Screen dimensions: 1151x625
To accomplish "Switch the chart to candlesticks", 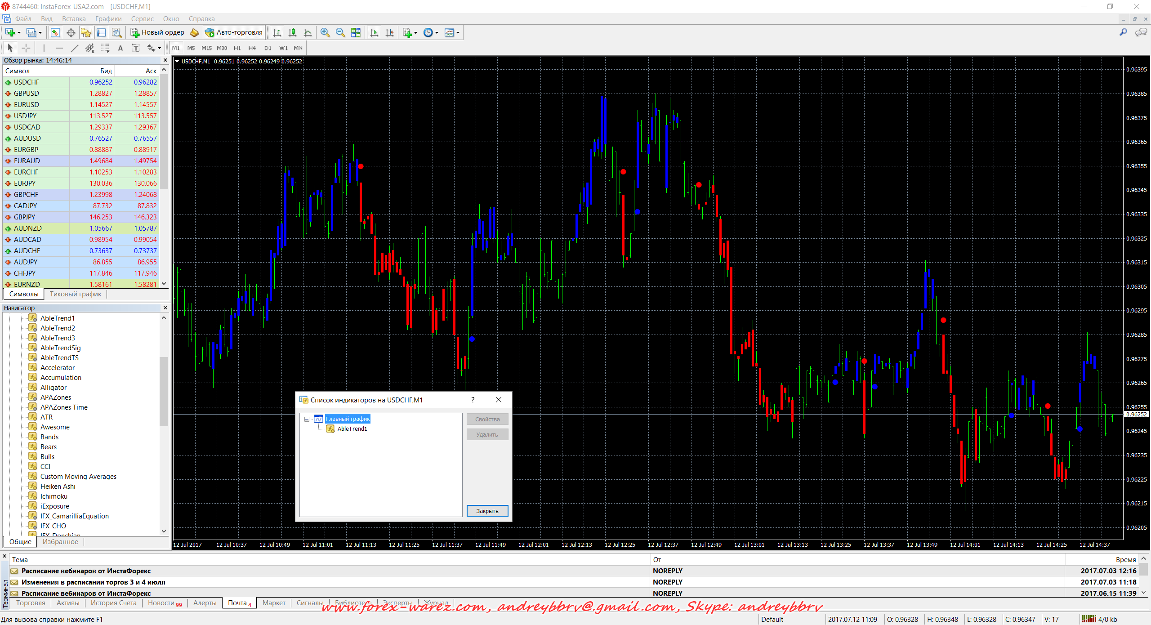I will [x=293, y=32].
